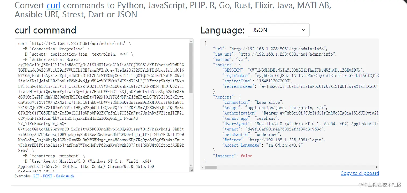407x193 pixels.
Task: Click the "SESSION" cookie line
Action: pyautogui.click(x=294, y=70)
